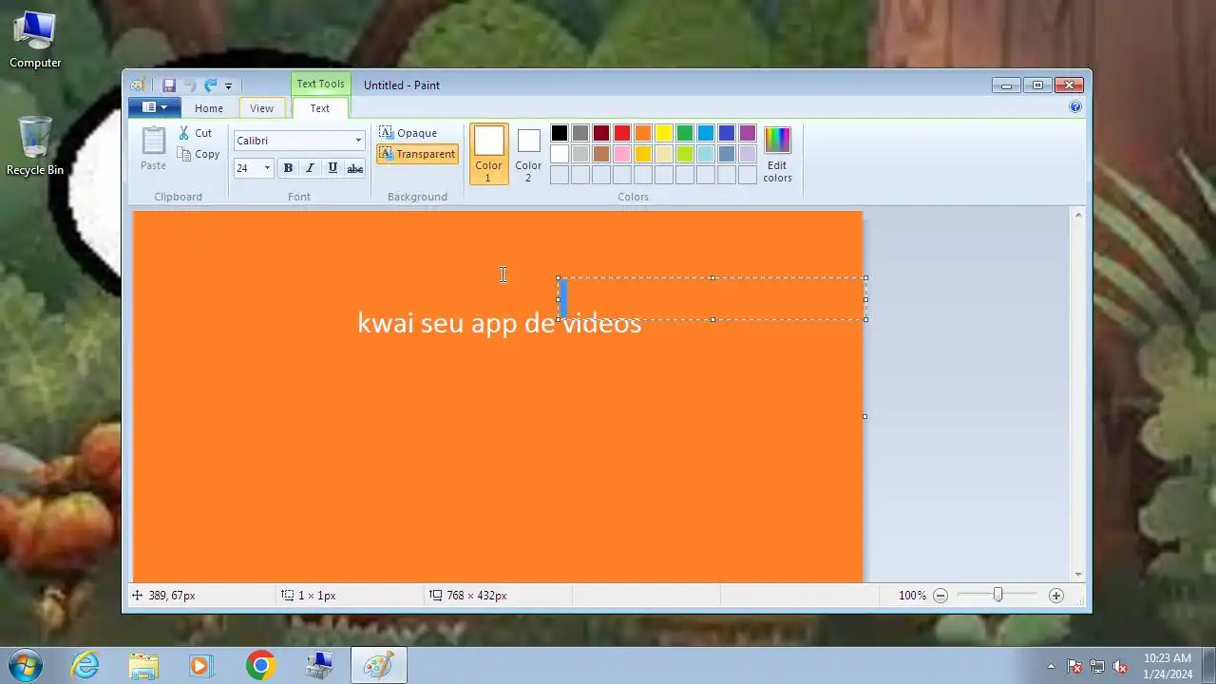Viewport: 1216px width, 684px height.
Task: Pick the white swatch in palette second row
Action: (x=560, y=154)
